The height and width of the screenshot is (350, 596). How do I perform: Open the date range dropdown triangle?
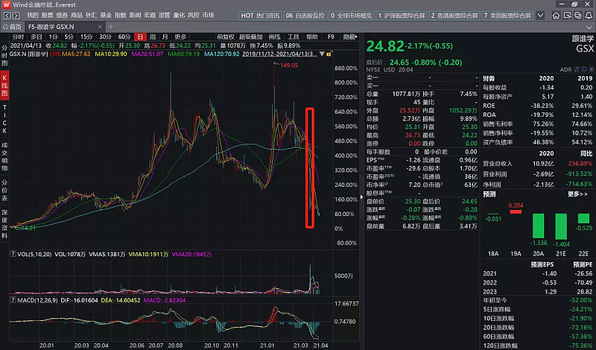322,54
